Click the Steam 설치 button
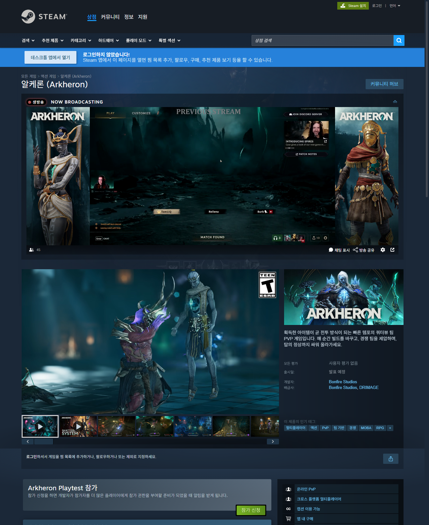The width and height of the screenshot is (429, 525). (353, 6)
